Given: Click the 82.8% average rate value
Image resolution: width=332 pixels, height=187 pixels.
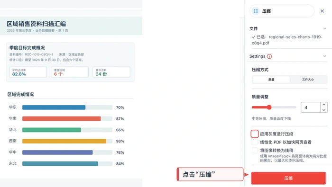Looking at the screenshot, I should click(19, 74).
